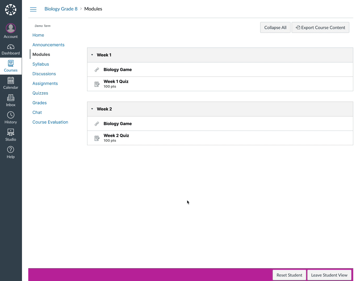Select Modules in course menu
359x281 pixels.
(x=41, y=54)
